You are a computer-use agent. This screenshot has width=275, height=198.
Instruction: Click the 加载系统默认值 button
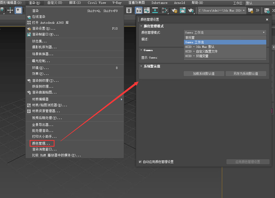coord(204,74)
